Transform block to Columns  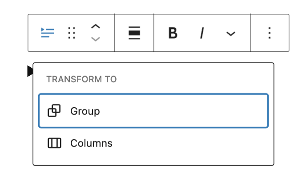point(153,143)
